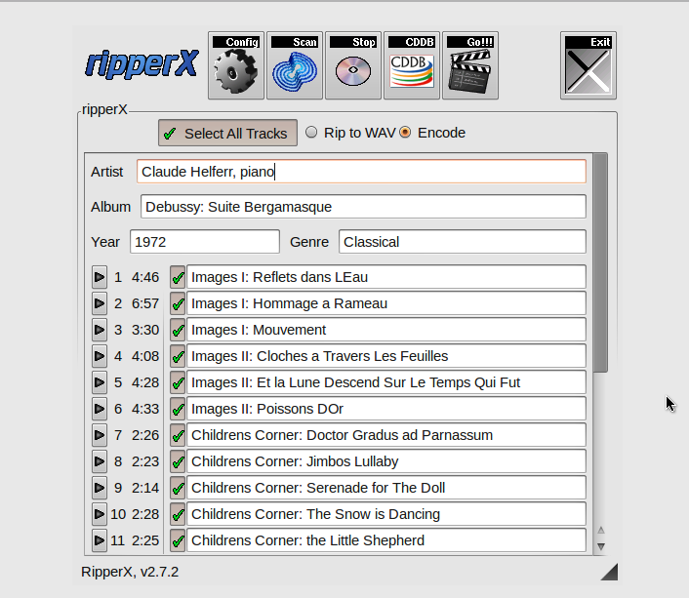Image resolution: width=689 pixels, height=598 pixels.
Task: Toggle Select All Tracks button
Action: (x=227, y=133)
